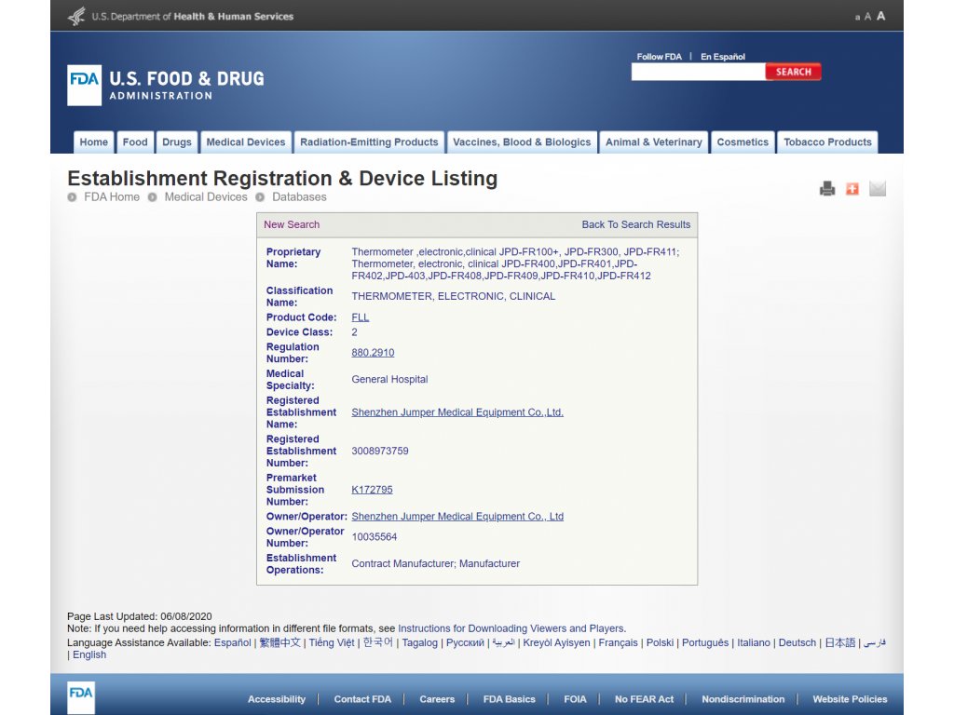Screen dimensions: 954x715
Task: Choose Tiếng Việt language assistance
Action: pyautogui.click(x=332, y=642)
